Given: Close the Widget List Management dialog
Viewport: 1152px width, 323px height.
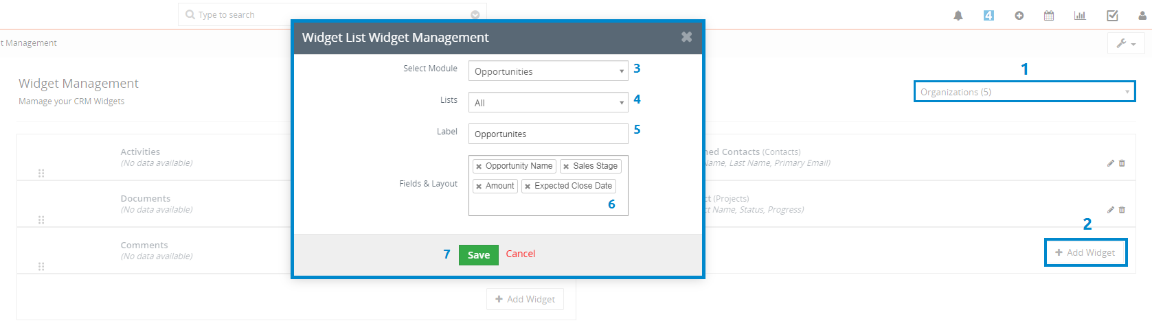Looking at the screenshot, I should (686, 37).
